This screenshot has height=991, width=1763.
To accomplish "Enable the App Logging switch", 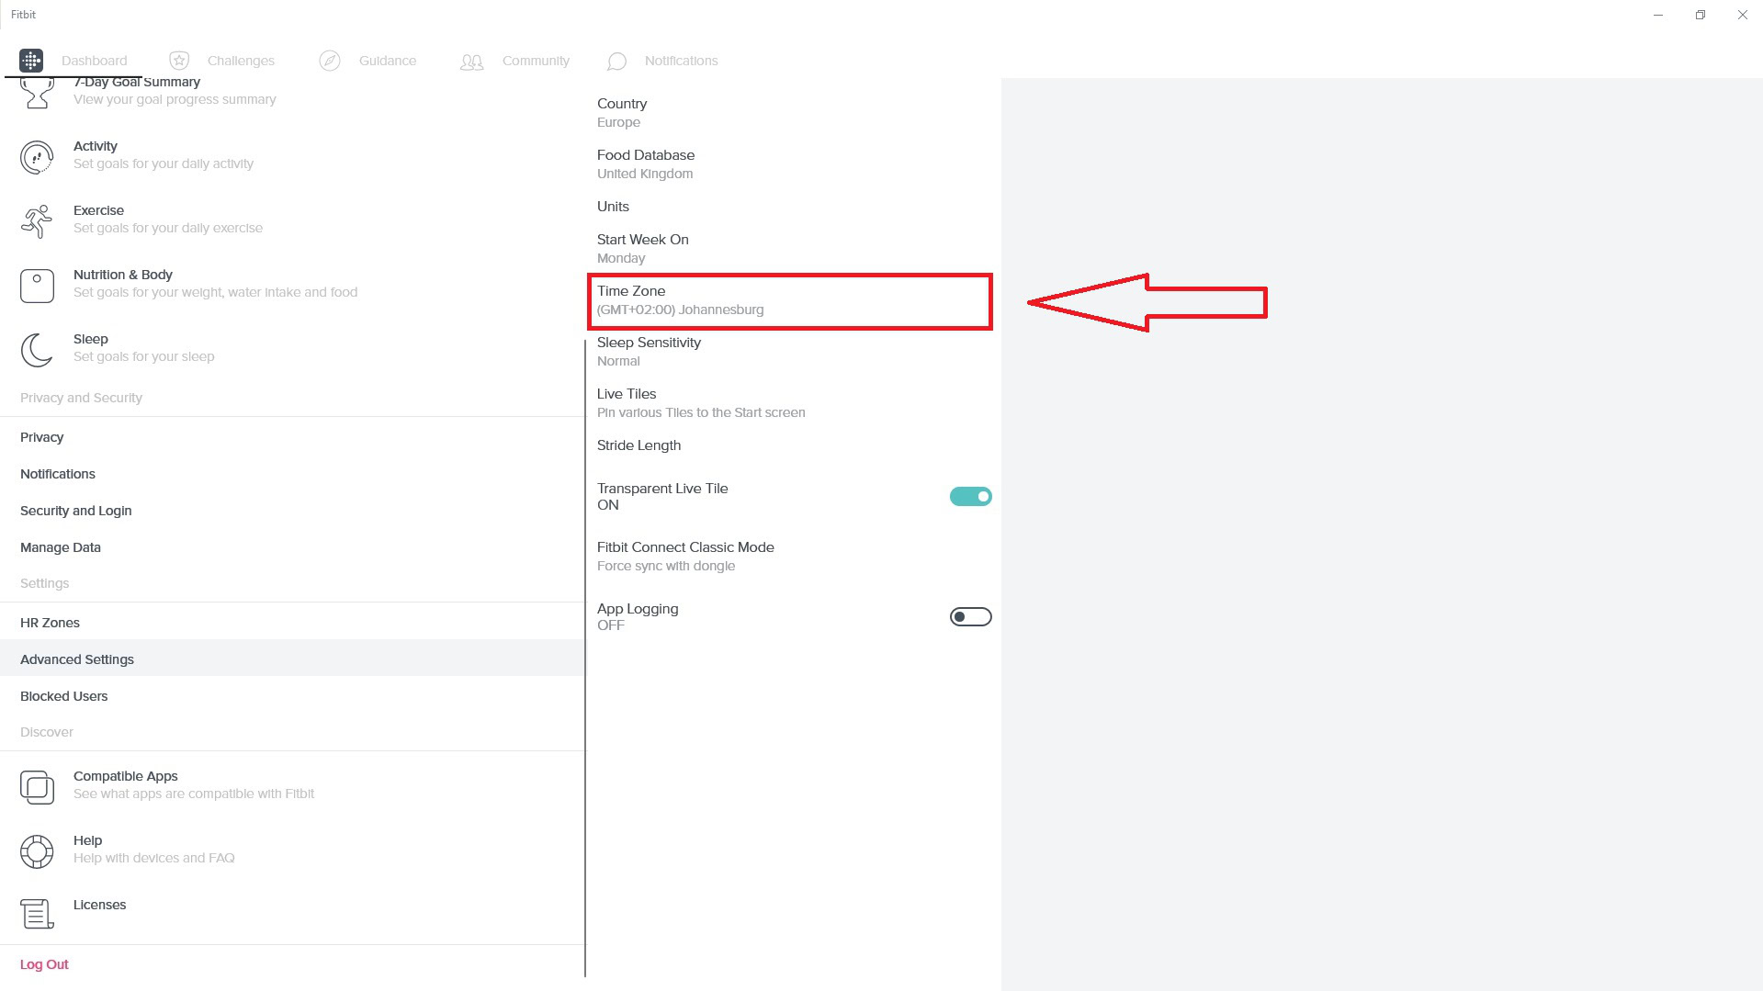I will (970, 617).
